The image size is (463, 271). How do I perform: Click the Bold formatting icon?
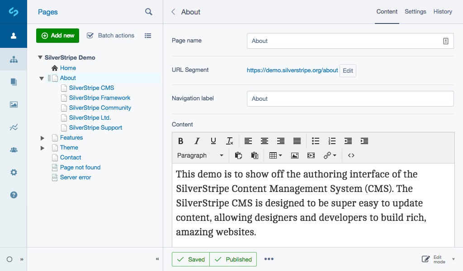[180, 141]
